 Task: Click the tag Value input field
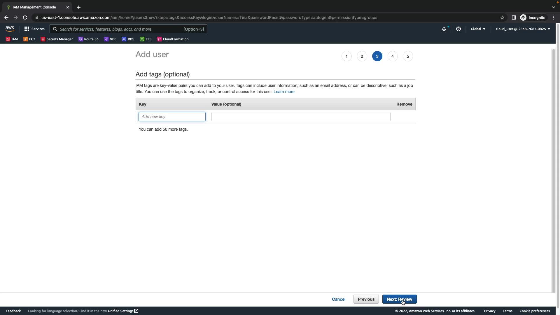pyautogui.click(x=300, y=117)
